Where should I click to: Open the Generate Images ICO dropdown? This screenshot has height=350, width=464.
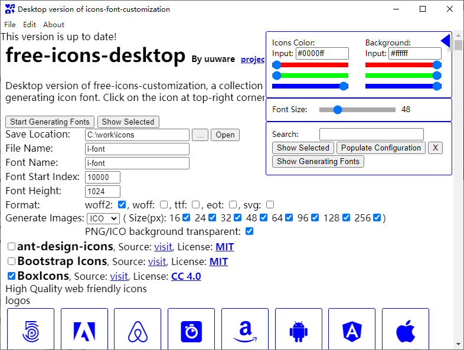pyautogui.click(x=103, y=218)
